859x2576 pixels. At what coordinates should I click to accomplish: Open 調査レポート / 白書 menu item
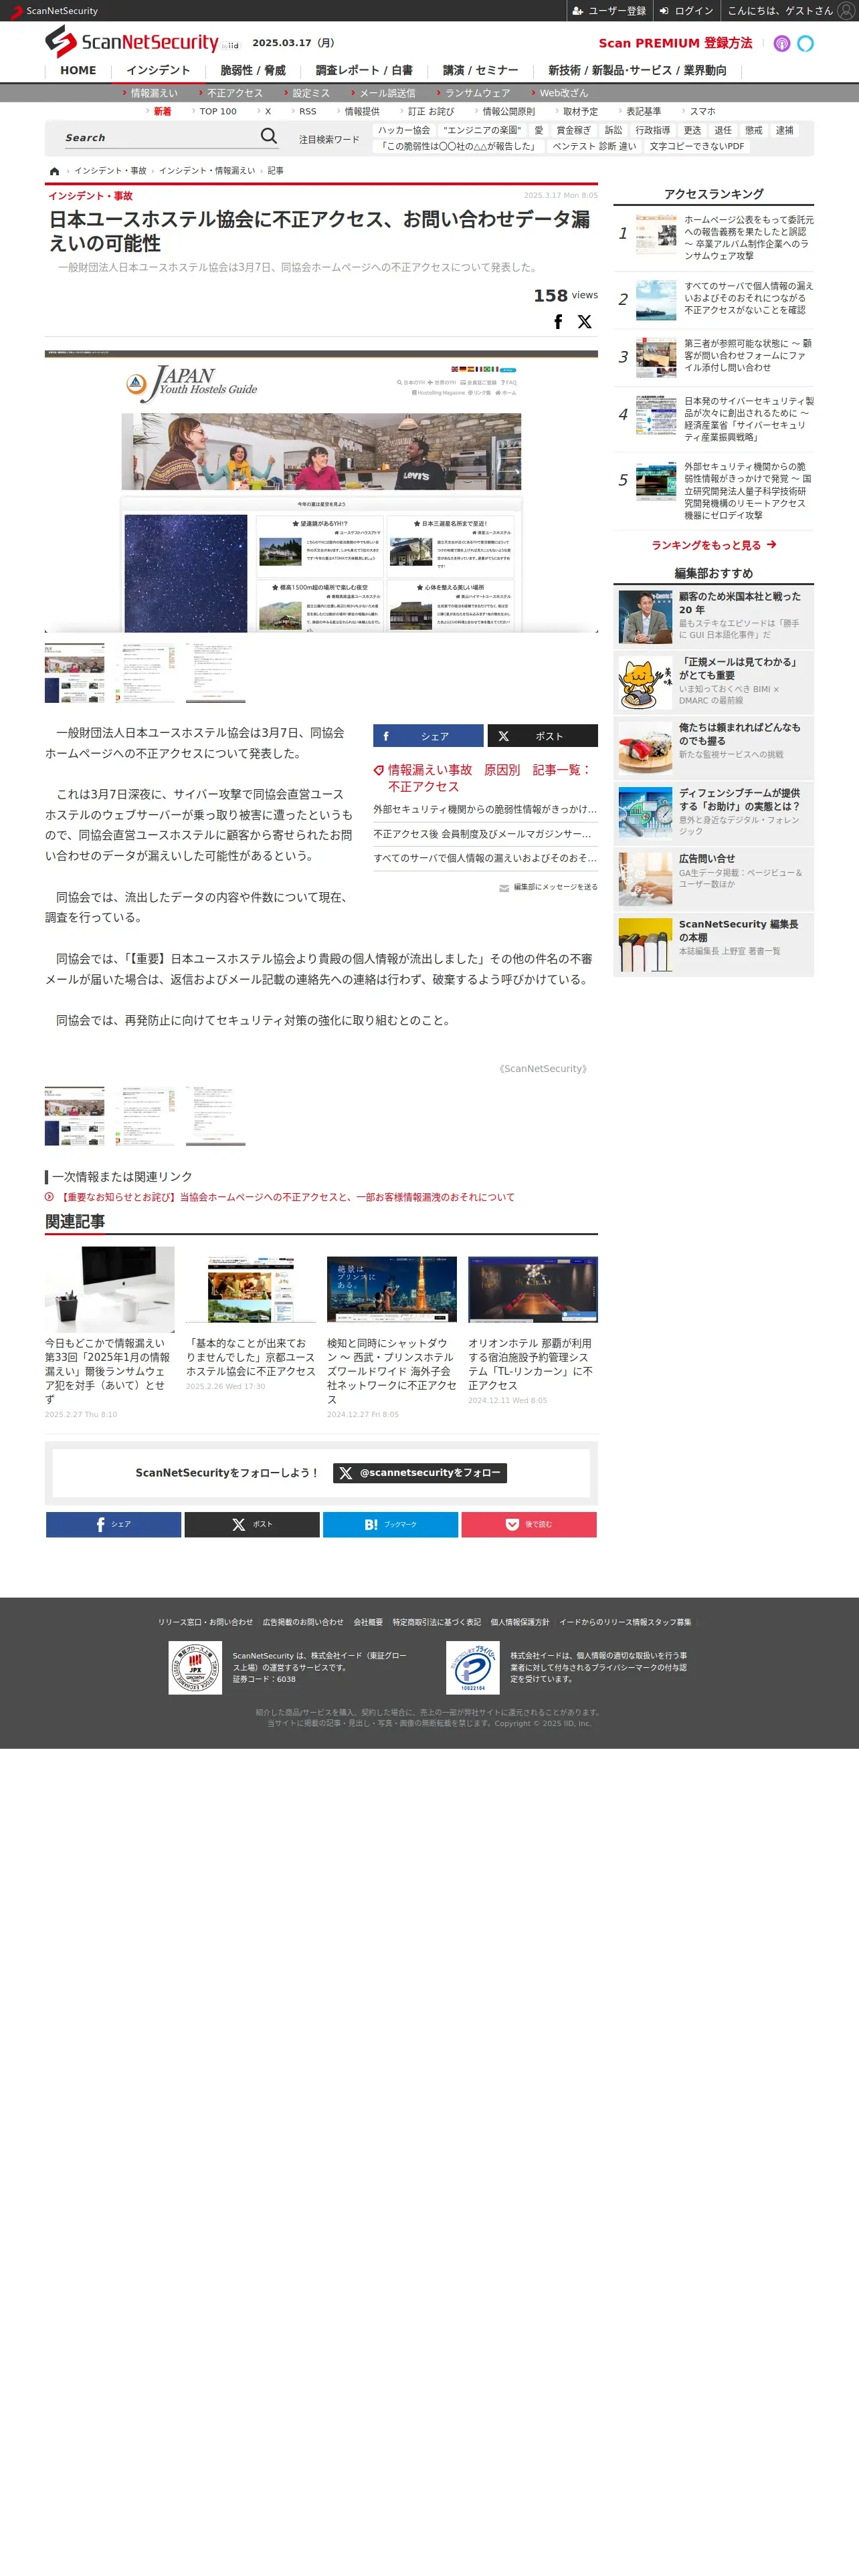click(x=364, y=71)
